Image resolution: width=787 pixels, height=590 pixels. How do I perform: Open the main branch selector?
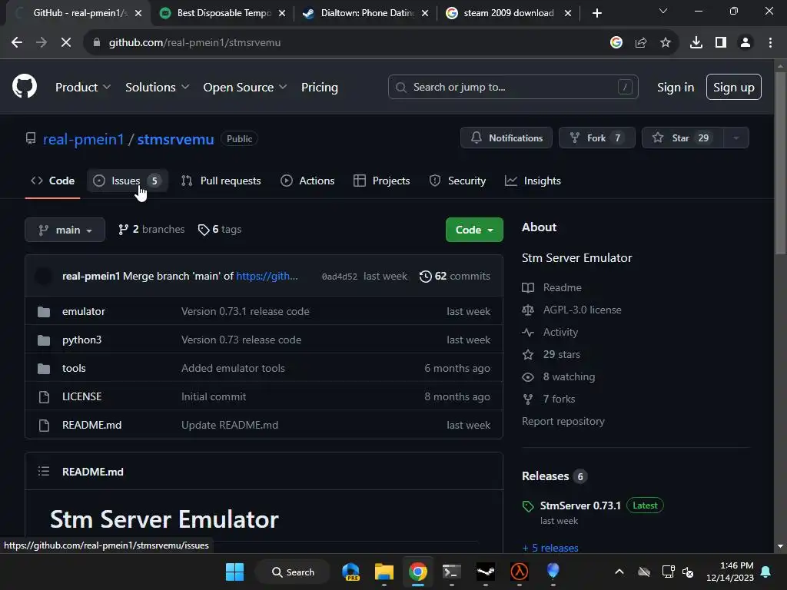(65, 230)
